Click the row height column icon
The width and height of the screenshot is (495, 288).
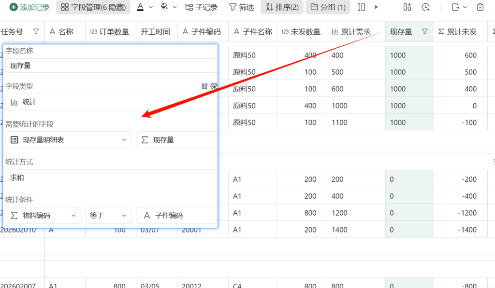click(x=361, y=7)
